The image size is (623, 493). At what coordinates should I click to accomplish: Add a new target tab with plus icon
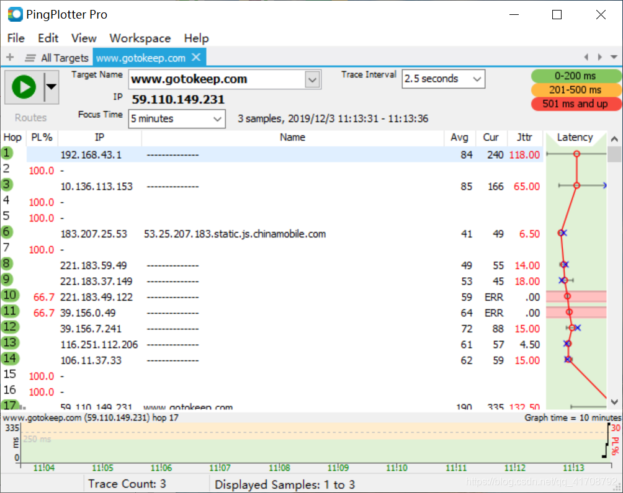(10, 58)
